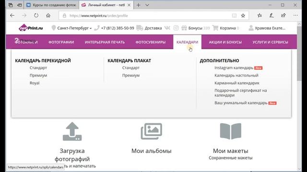Open a new browser tab
307x172 pixels.
point(139,5)
